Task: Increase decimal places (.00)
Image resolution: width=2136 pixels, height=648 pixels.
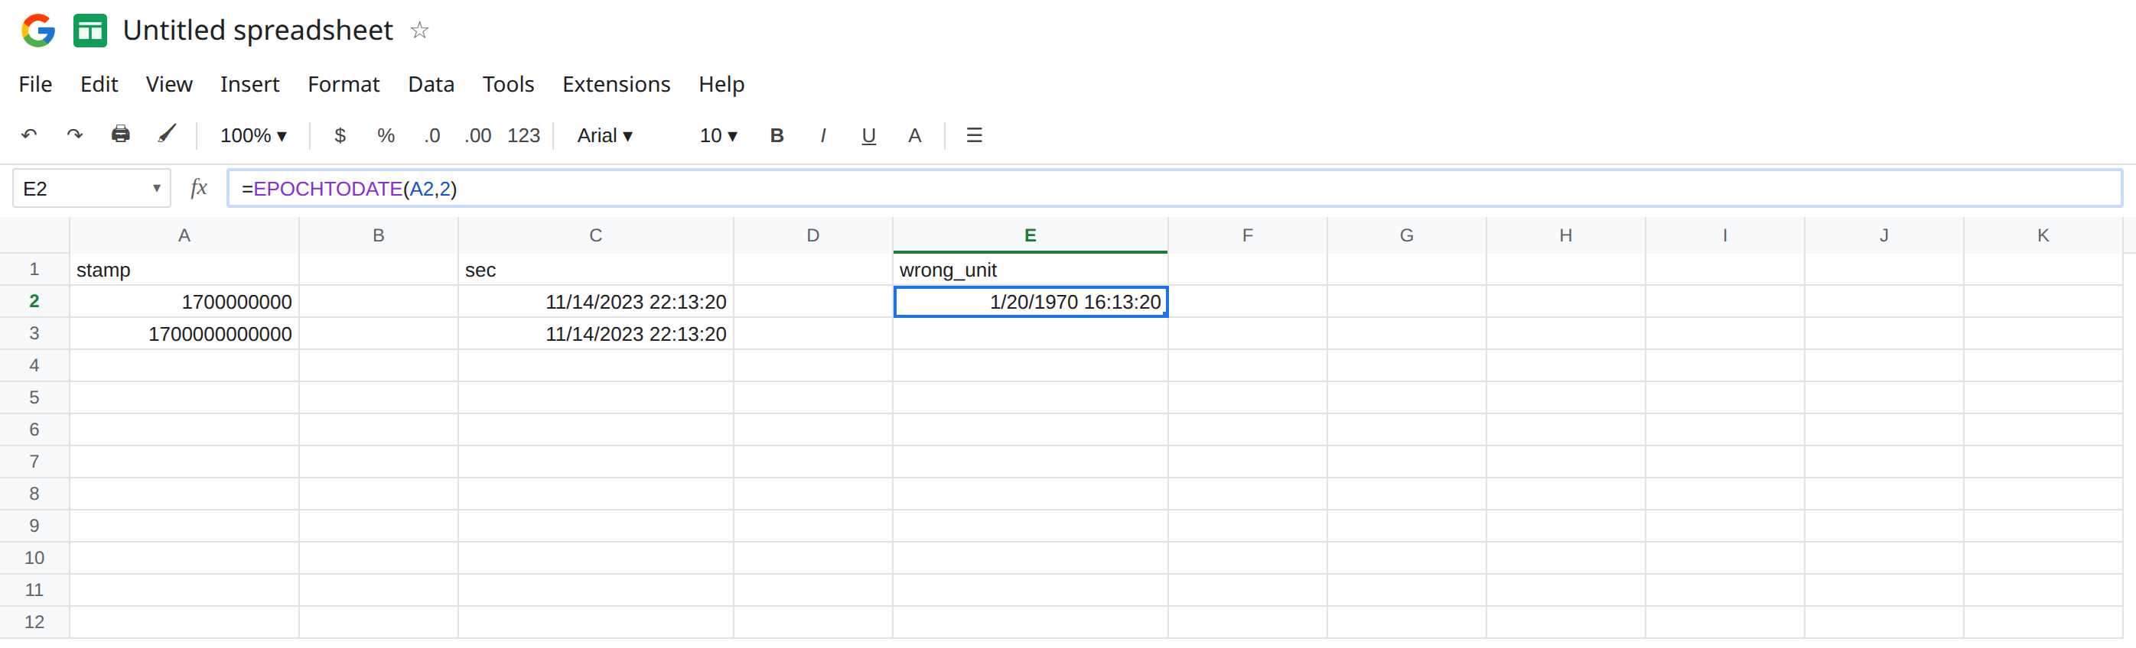Action: click(x=477, y=135)
